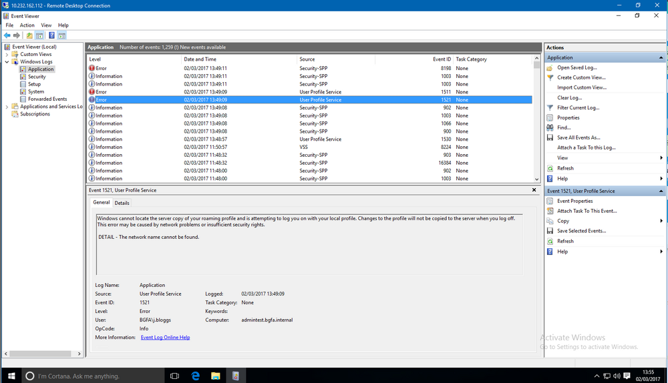Click the Open Saved Log folder icon

[x=550, y=67]
